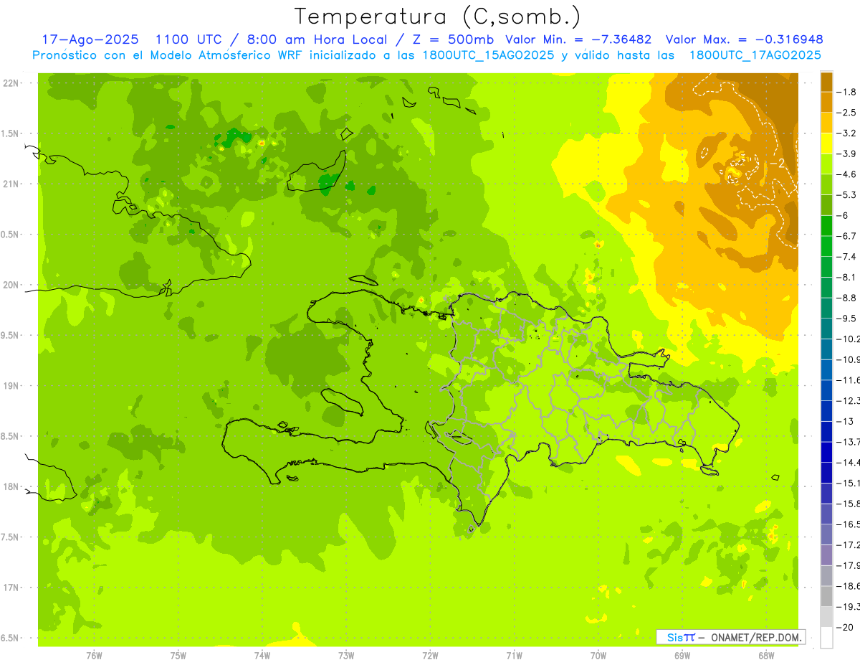Image resolution: width=860 pixels, height=665 pixels.
Task: Click the '70W' longitude axis label
Action: tap(598, 655)
